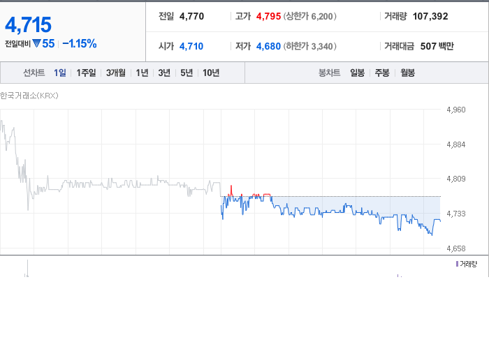Click the purple 거래량 legend marker
Screen dimensions: 489x342
point(457,264)
